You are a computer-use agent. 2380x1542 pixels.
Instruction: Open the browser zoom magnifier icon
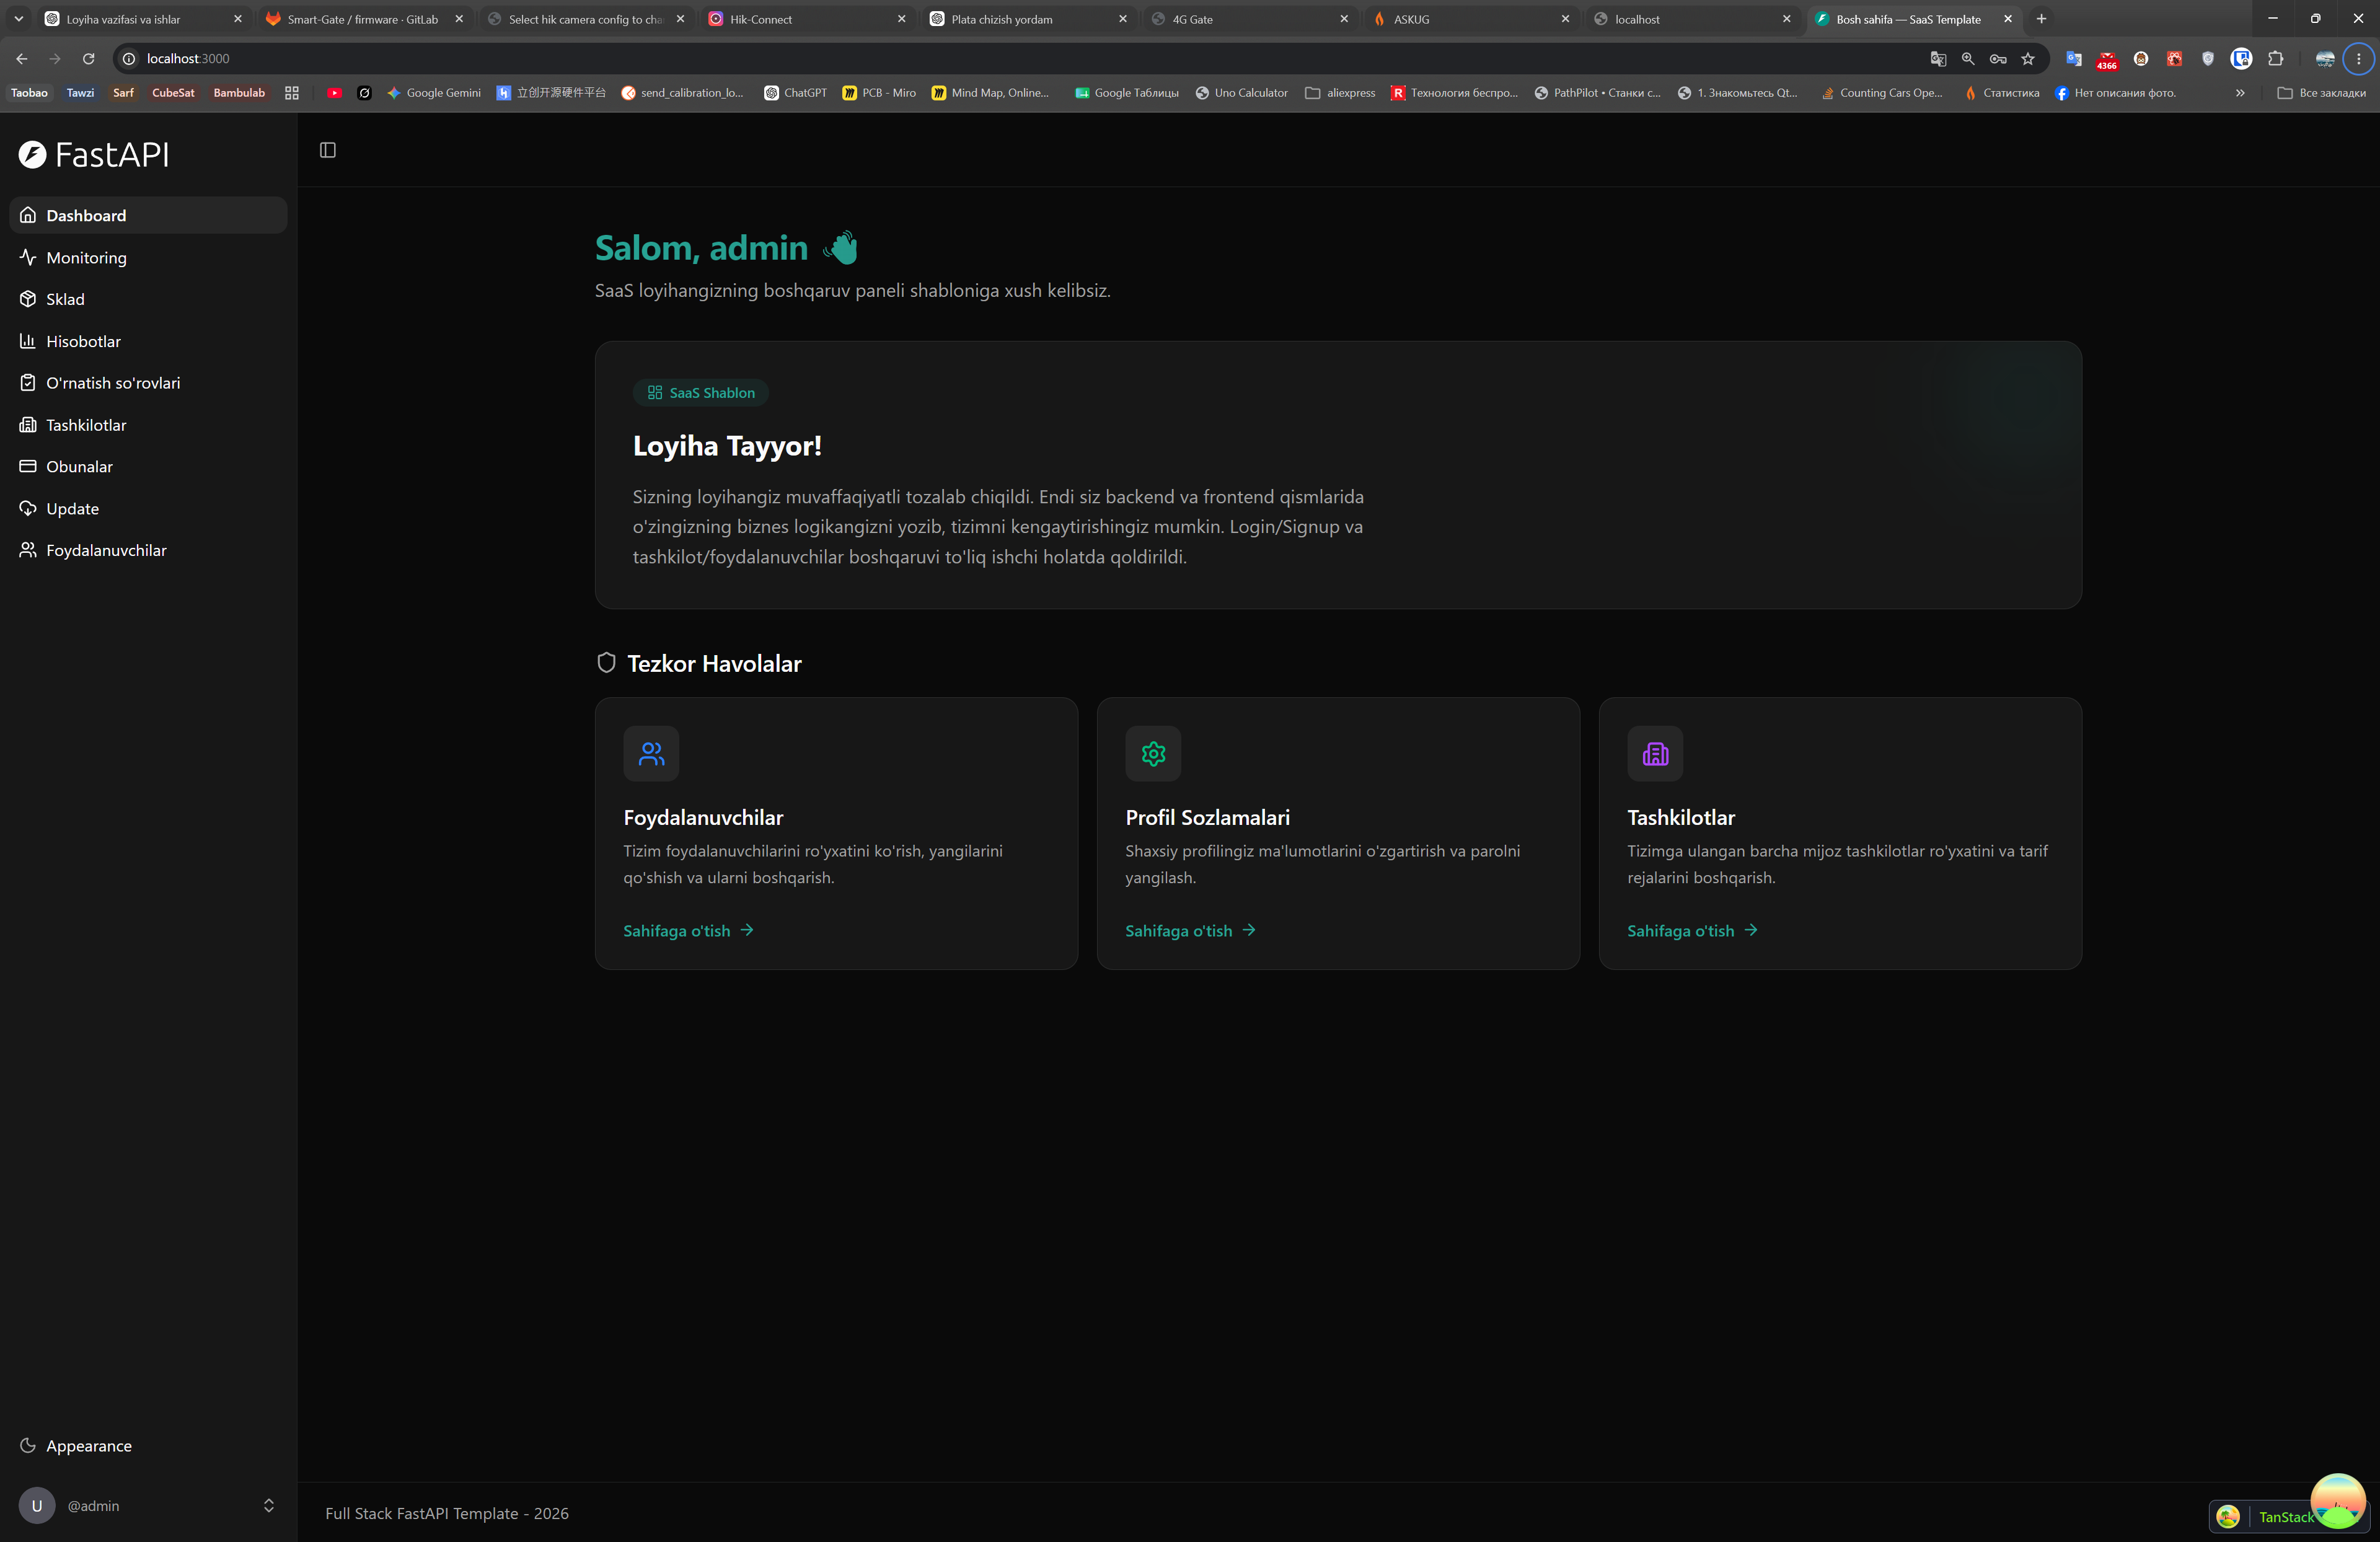point(1968,59)
